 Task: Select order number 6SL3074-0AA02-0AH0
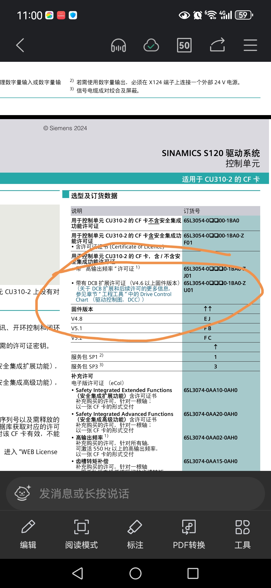[211, 437]
